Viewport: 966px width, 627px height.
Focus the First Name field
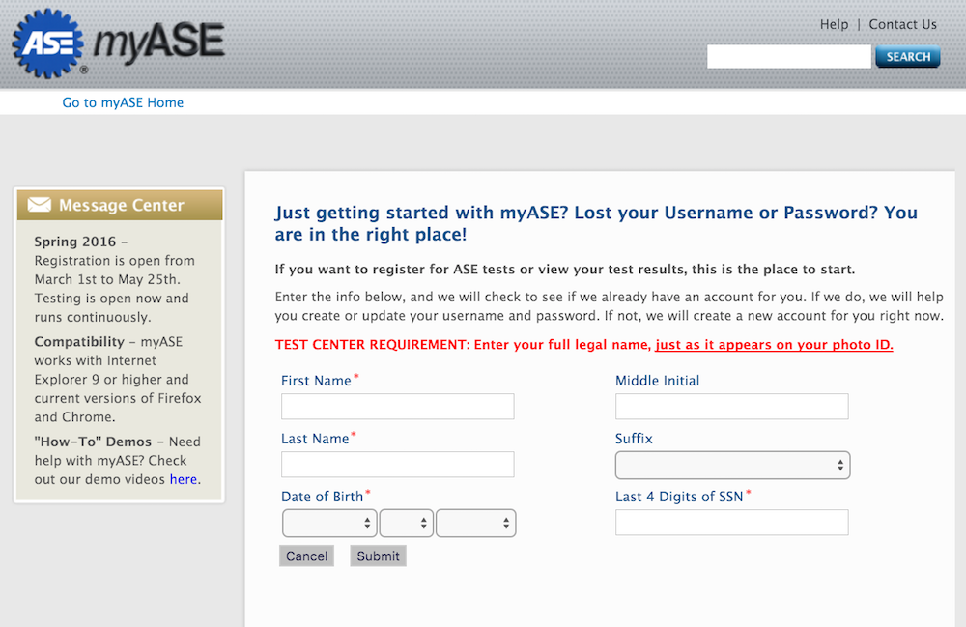coord(397,407)
